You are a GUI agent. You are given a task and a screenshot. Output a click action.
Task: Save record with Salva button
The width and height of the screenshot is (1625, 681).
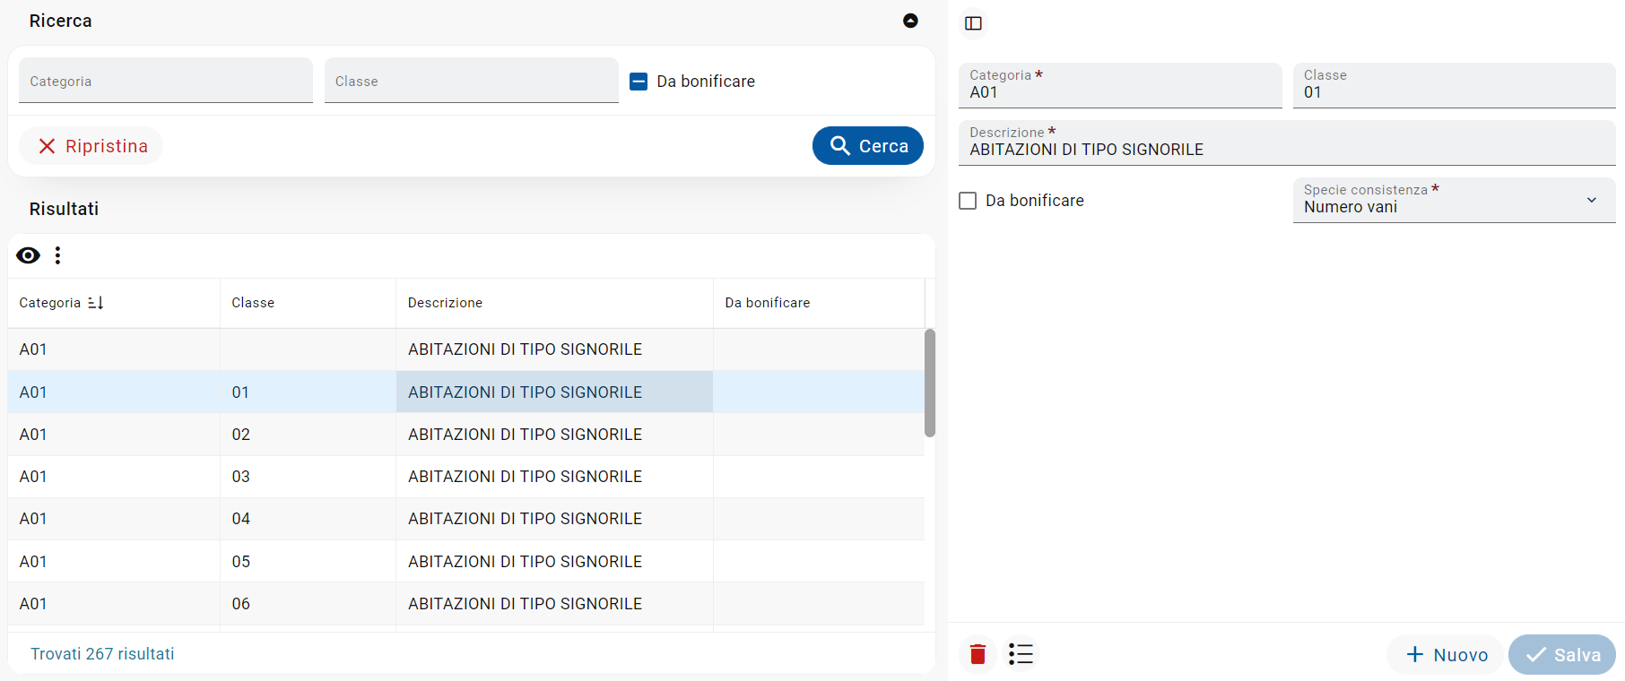point(1561,654)
